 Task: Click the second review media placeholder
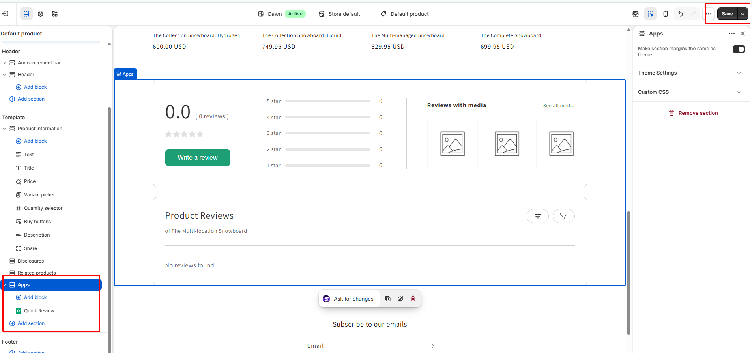507,144
